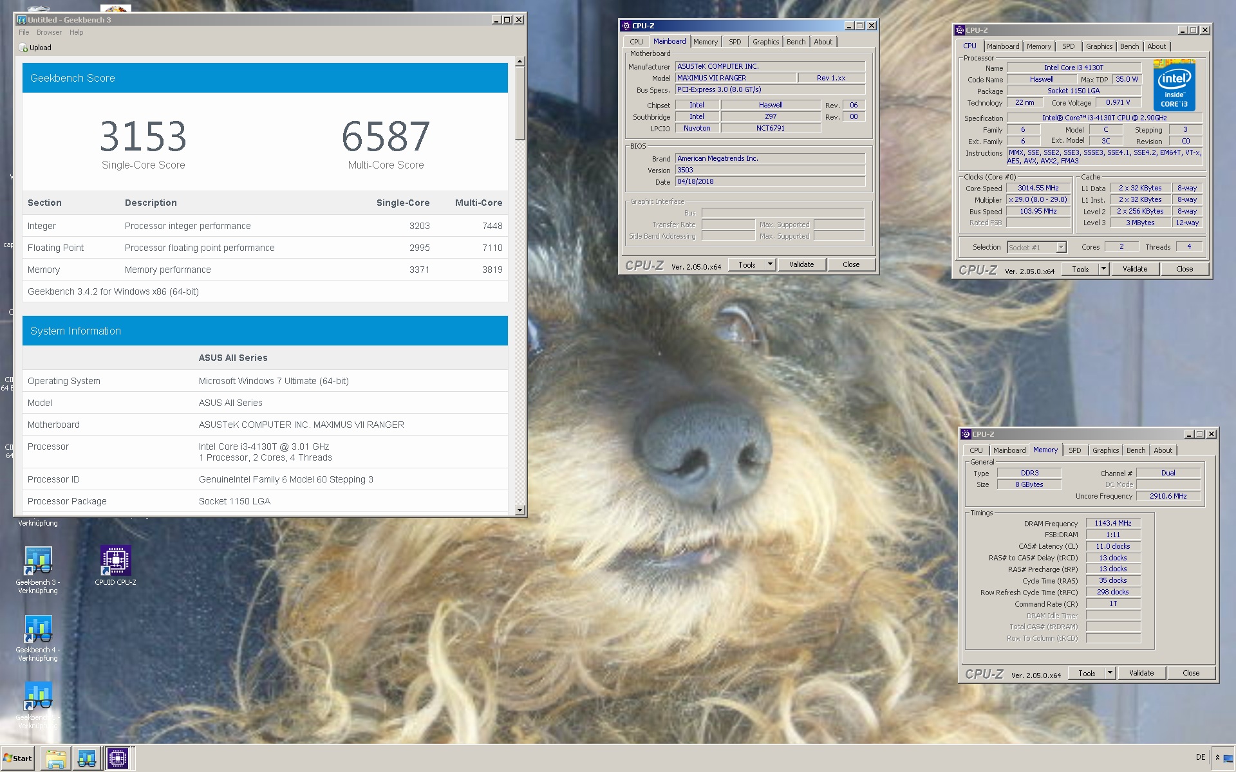Click CPU-Z CPU window title icon
The height and width of the screenshot is (772, 1236).
click(x=960, y=30)
